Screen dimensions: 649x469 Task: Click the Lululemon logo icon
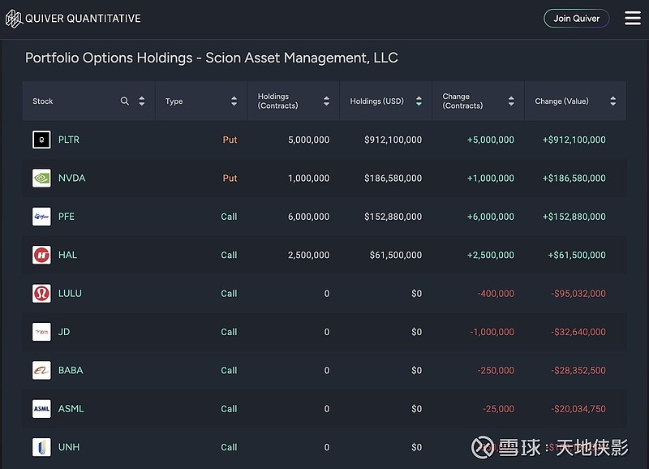pos(41,293)
